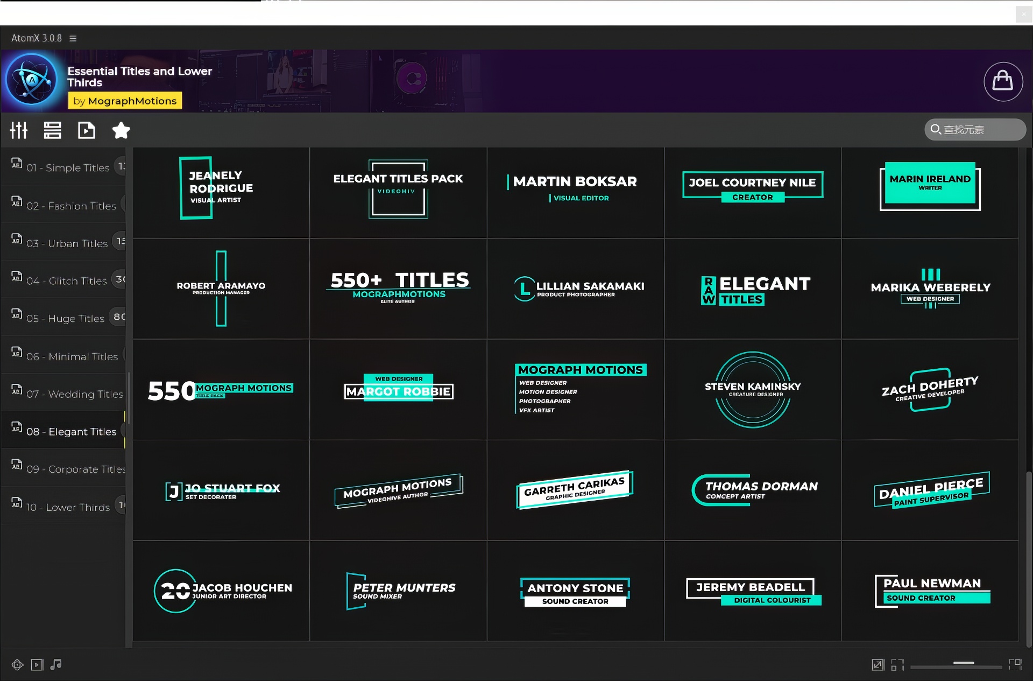This screenshot has height=681, width=1033.
Task: Select the Daniel Pierce title thumbnail
Action: (930, 490)
